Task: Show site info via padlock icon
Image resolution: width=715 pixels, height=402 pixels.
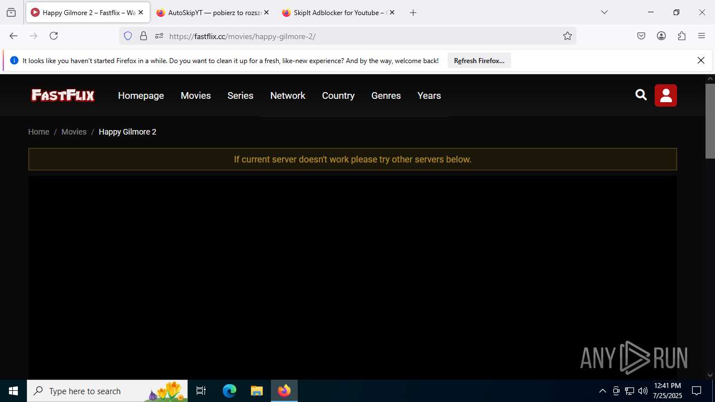Action: pos(144,36)
